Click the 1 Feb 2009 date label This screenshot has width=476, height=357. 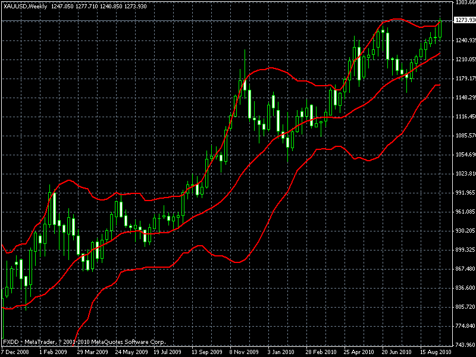coord(53,352)
